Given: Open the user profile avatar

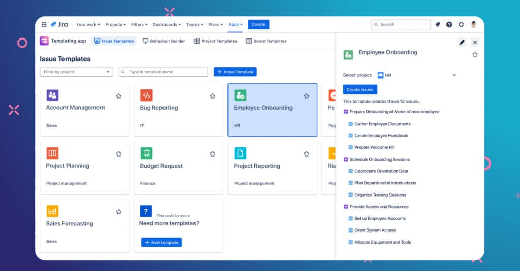Looking at the screenshot, I should coord(474,24).
